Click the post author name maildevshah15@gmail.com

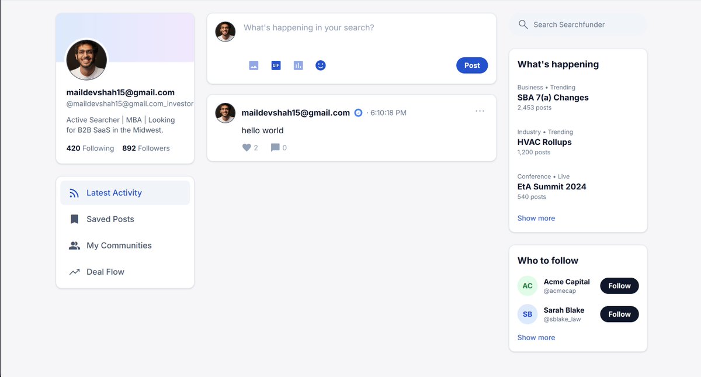coord(296,113)
